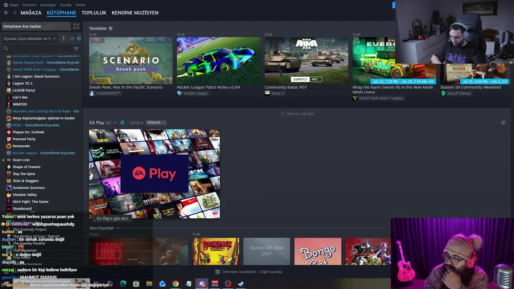
Task: Go forward with the right arrow
Action: point(14,13)
